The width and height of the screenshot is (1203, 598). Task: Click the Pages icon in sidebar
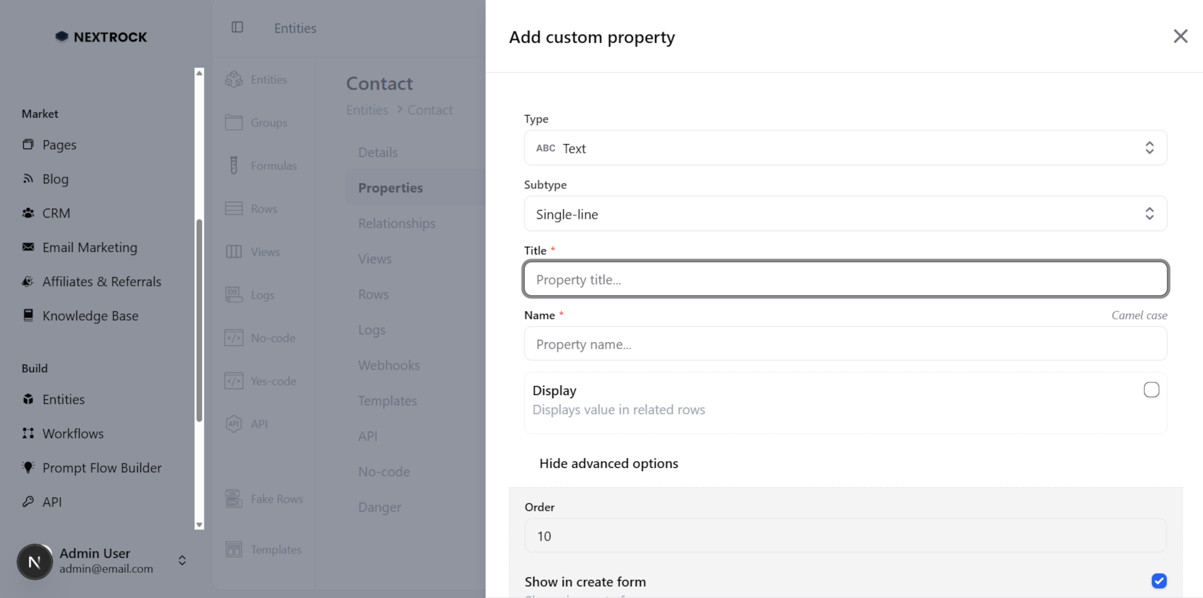pos(28,144)
